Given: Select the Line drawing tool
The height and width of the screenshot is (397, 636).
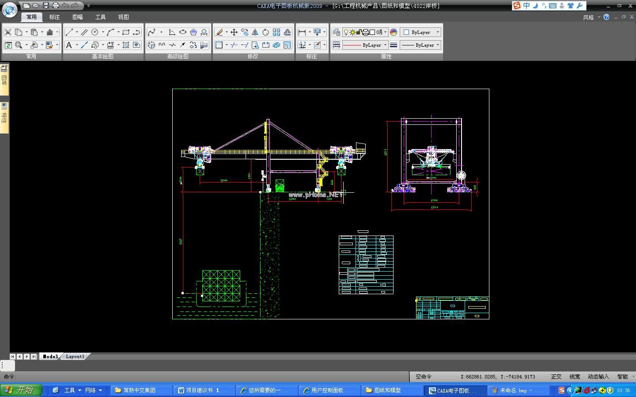Looking at the screenshot, I should 69,32.
